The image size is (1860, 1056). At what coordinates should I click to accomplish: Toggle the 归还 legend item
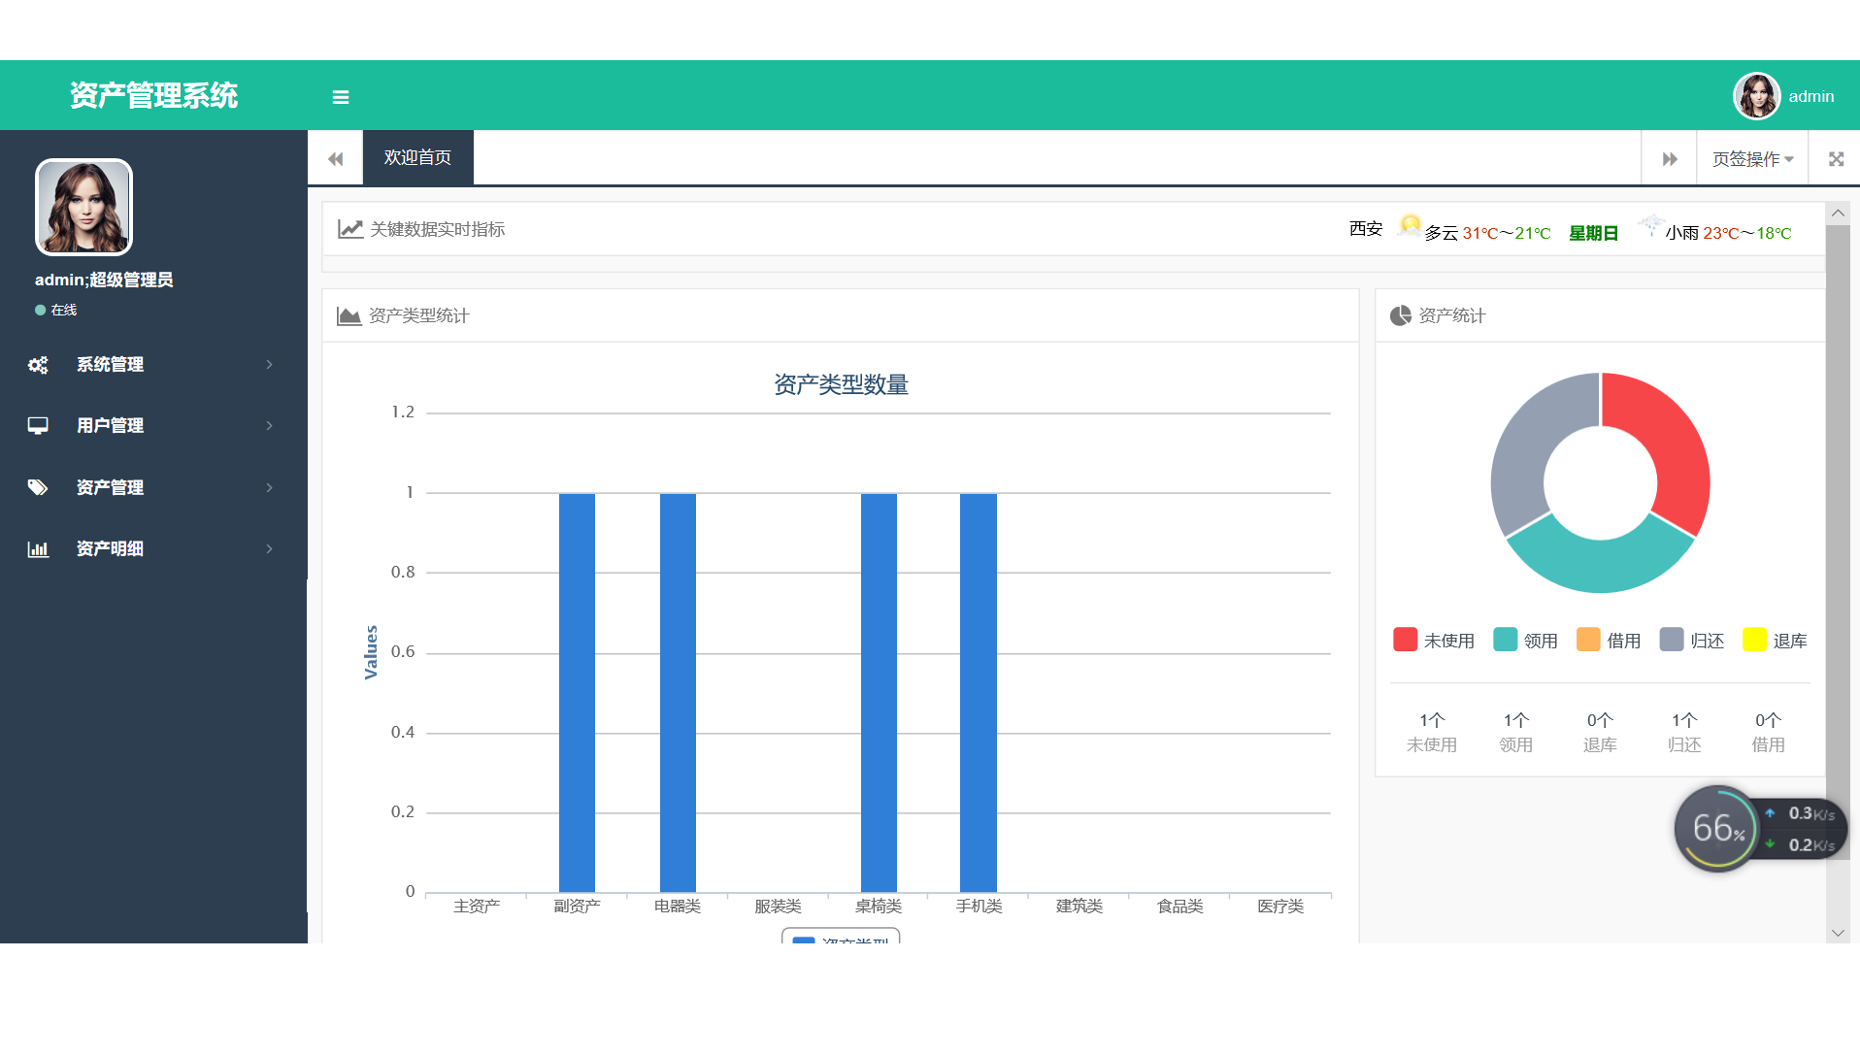(1692, 641)
